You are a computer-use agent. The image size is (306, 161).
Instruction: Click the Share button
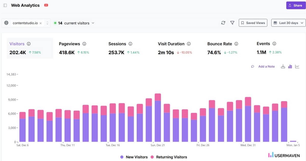[x=296, y=5]
